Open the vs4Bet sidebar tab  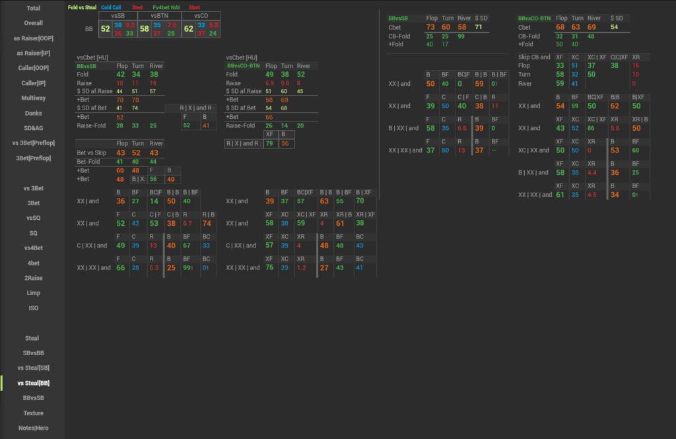(x=33, y=248)
